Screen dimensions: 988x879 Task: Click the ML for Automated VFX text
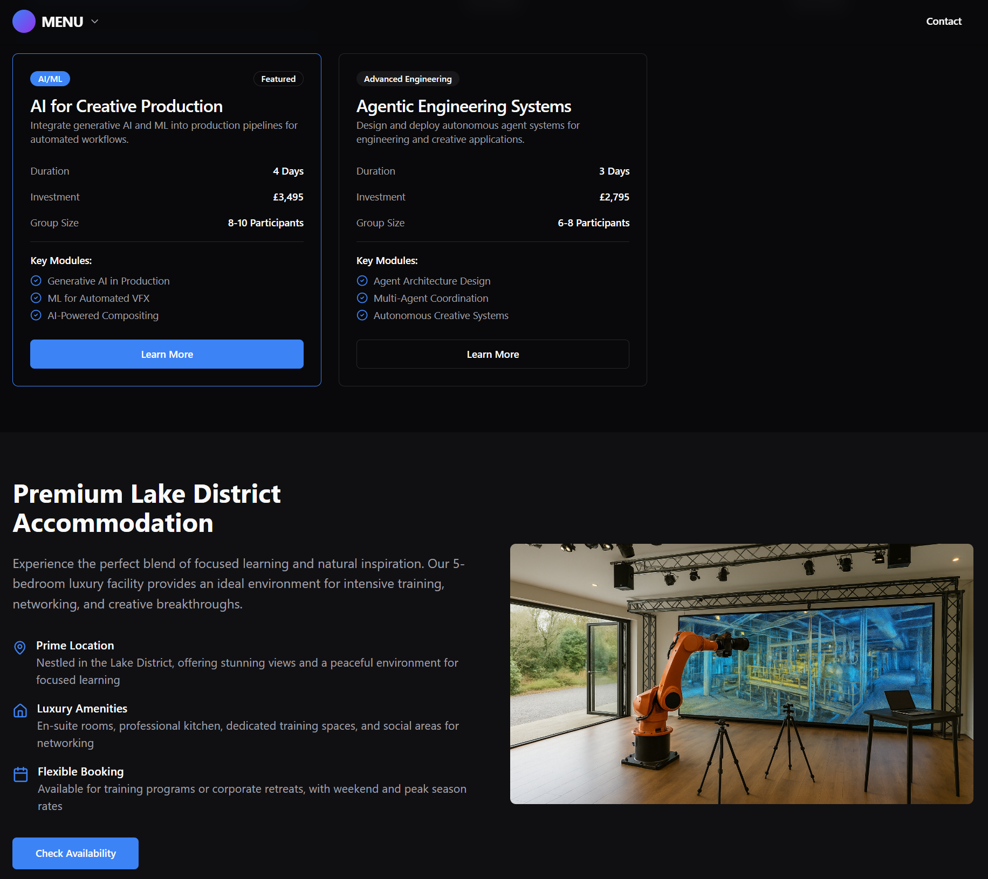pyautogui.click(x=99, y=298)
